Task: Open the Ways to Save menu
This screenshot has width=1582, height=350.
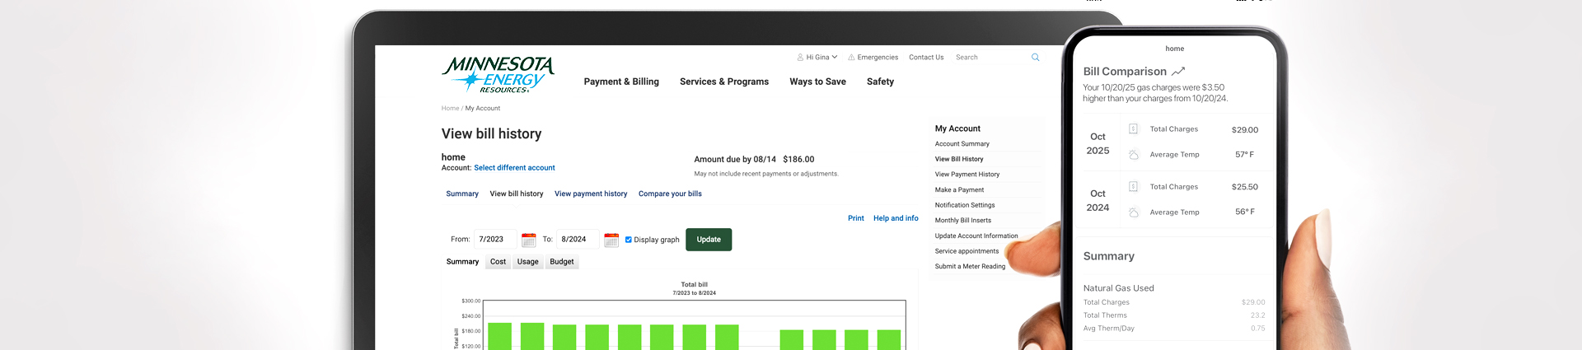Action: coord(817,82)
